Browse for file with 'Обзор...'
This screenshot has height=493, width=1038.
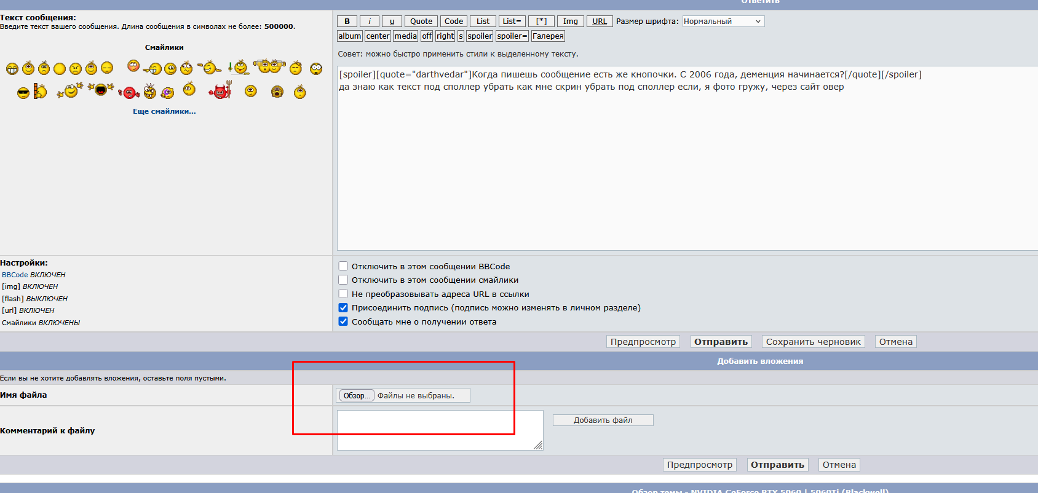pos(357,395)
